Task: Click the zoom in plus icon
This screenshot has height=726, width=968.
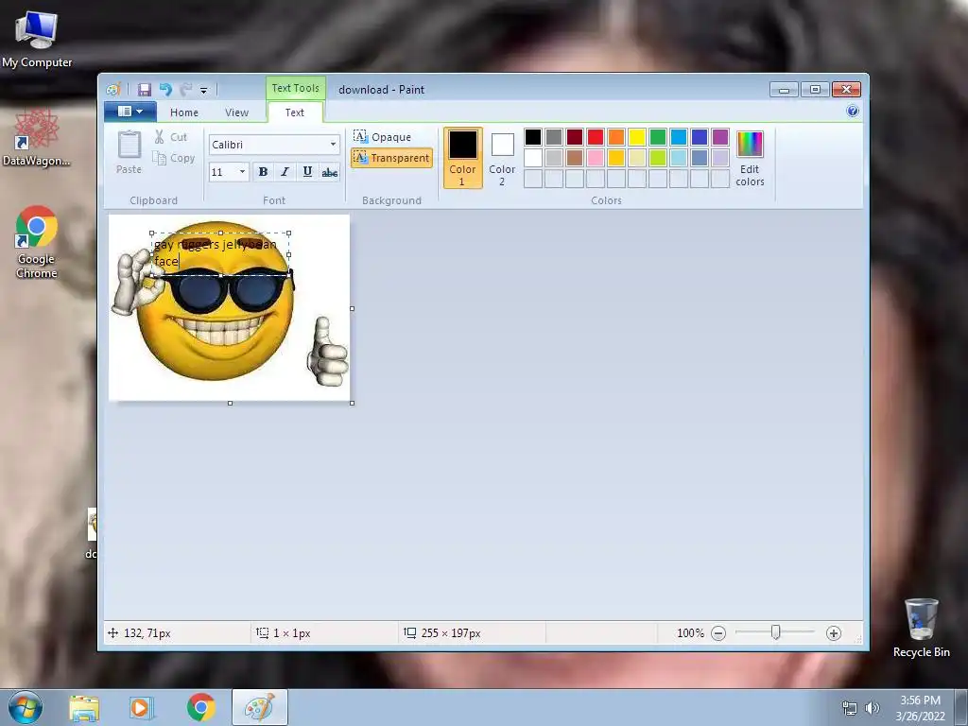Action: pyautogui.click(x=833, y=633)
